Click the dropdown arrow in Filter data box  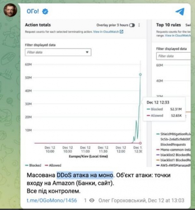pyautogui.click(x=87, y=52)
